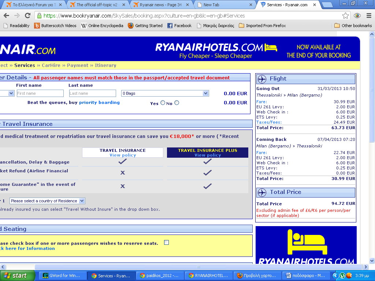Image resolution: width=375 pixels, height=281 pixels.
Task: Close the New Tab tab
Action: (x=250, y=5)
